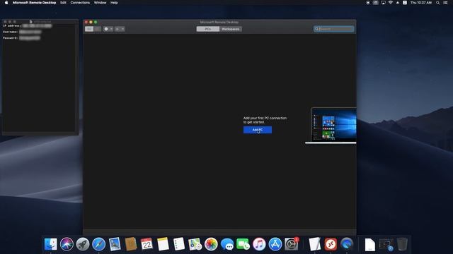Open FaceTime from the Dock
This screenshot has height=254, width=453.
tap(243, 244)
